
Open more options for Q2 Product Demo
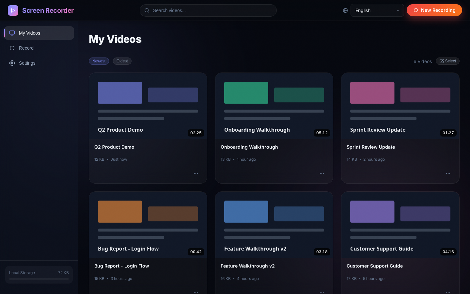[x=196, y=173]
